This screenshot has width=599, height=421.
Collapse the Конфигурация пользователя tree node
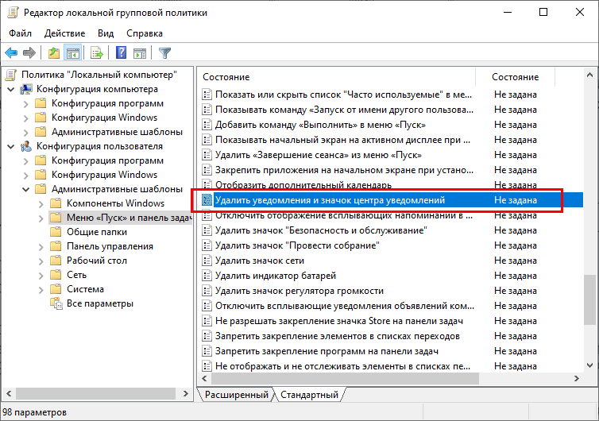pyautogui.click(x=11, y=147)
